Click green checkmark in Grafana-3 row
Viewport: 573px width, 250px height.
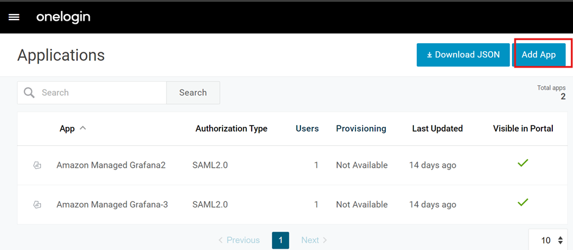523,202
